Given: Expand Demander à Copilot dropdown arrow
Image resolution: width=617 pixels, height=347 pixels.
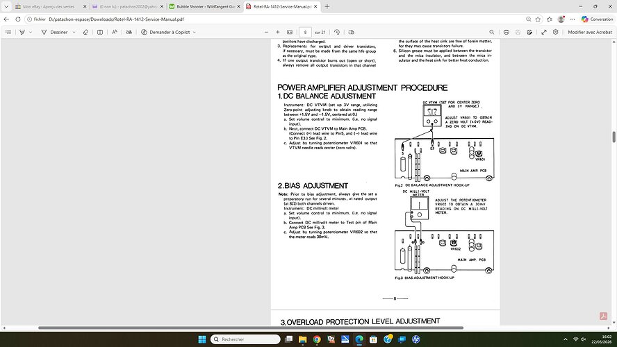Looking at the screenshot, I should [195, 32].
